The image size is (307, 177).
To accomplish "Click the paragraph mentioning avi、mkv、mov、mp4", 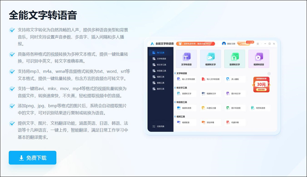I will coord(72,92).
